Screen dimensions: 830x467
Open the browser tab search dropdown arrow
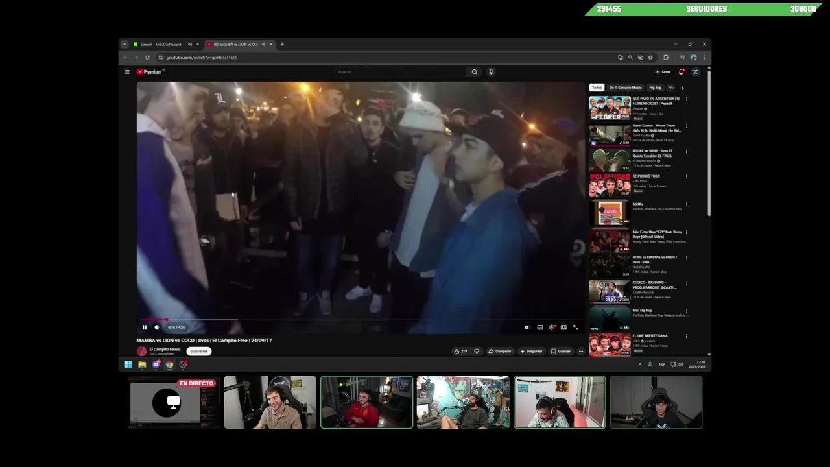click(124, 44)
